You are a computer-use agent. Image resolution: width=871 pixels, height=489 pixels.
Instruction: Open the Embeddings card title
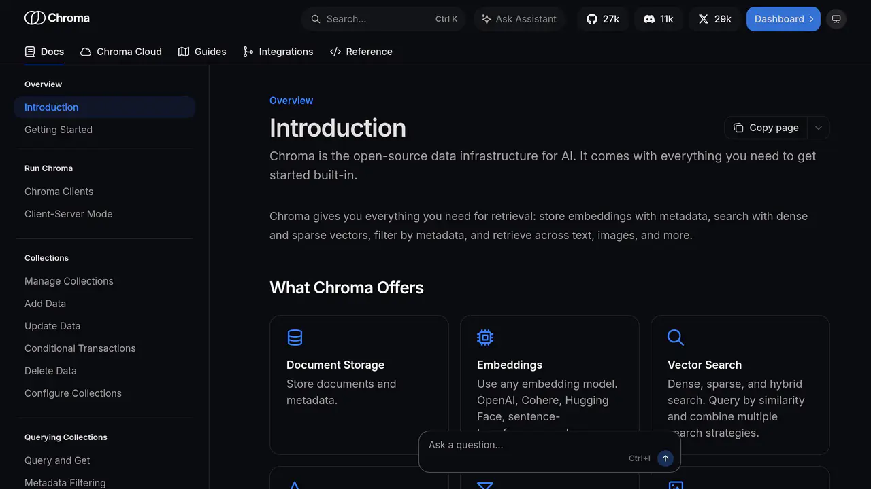point(510,365)
